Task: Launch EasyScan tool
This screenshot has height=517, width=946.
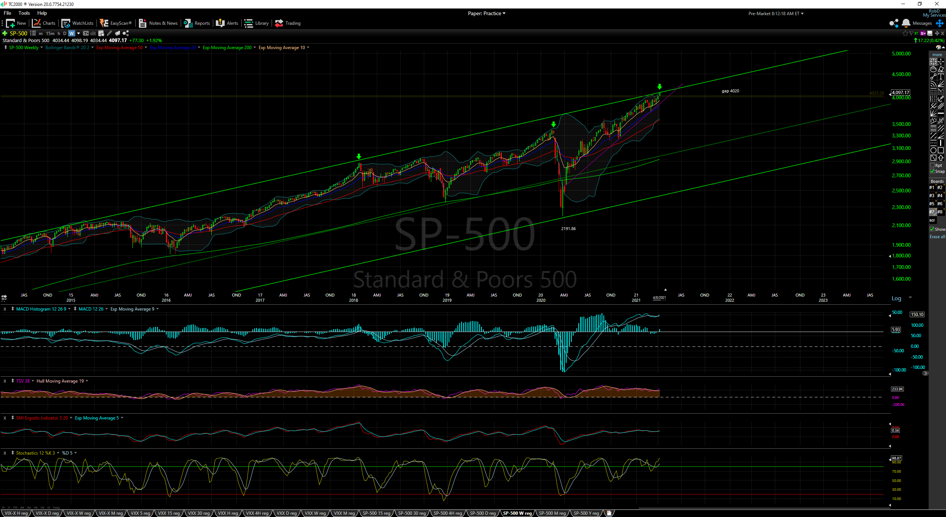Action: pyautogui.click(x=116, y=23)
